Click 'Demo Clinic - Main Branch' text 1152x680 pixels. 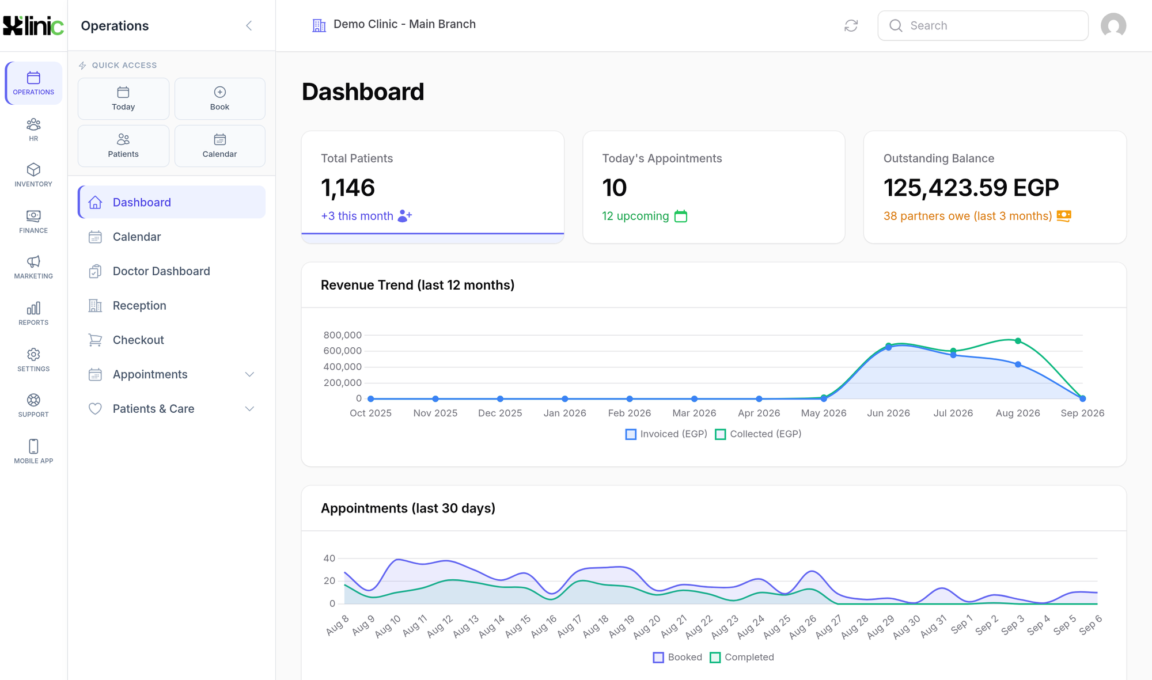pos(404,24)
